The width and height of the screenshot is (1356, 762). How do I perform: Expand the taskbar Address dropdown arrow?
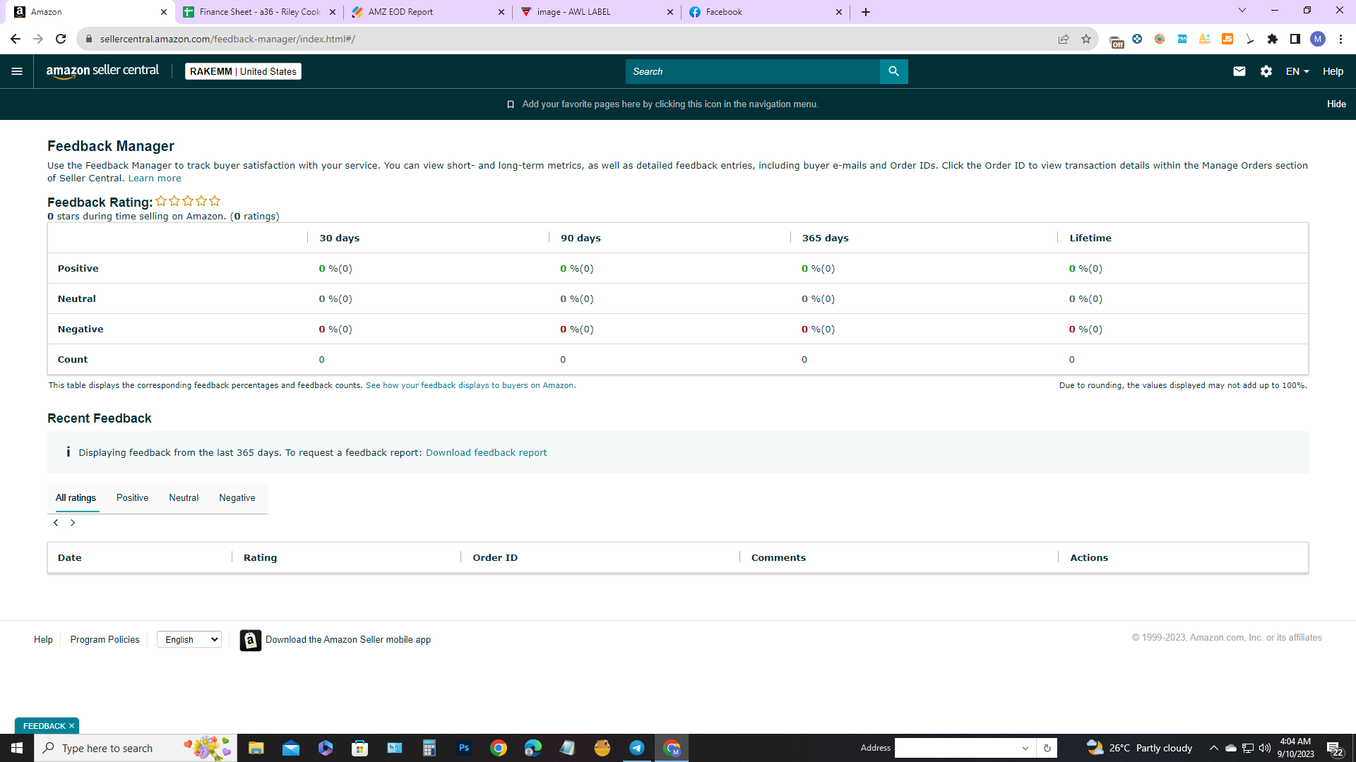point(1025,748)
